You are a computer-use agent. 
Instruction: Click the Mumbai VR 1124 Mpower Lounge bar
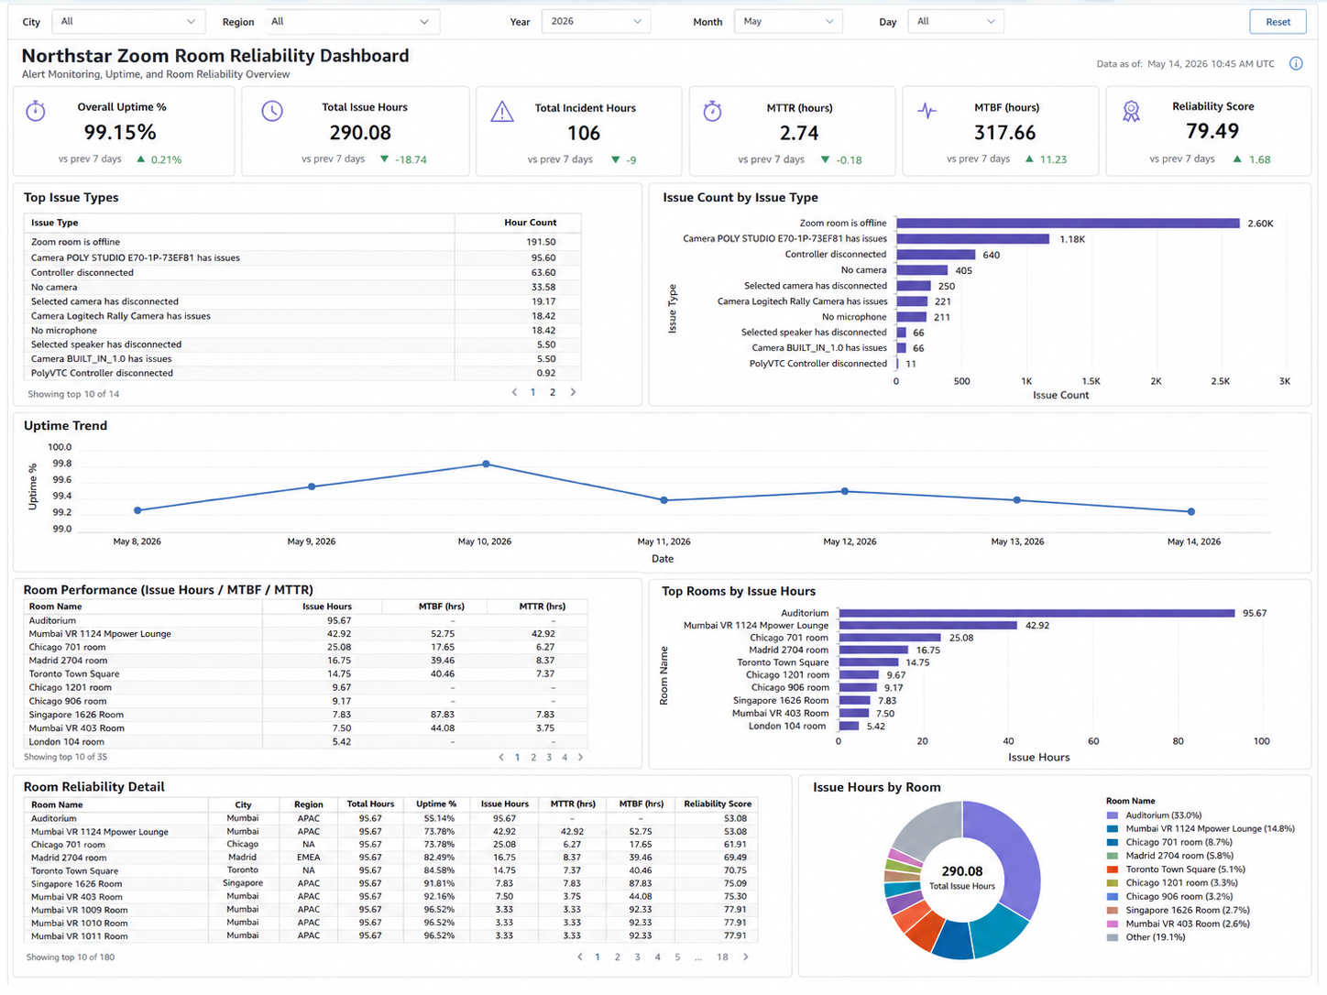pos(927,626)
